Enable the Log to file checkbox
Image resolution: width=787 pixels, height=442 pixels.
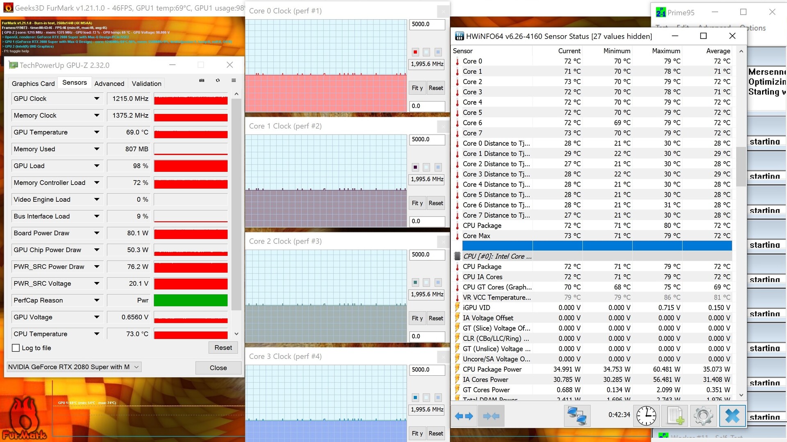16,348
